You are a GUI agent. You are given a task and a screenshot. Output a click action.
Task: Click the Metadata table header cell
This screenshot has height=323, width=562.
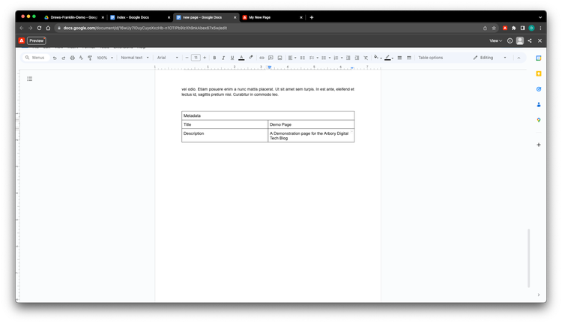[x=268, y=115]
